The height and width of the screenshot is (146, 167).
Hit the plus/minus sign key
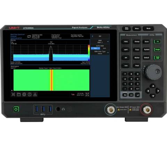coord(137,89)
